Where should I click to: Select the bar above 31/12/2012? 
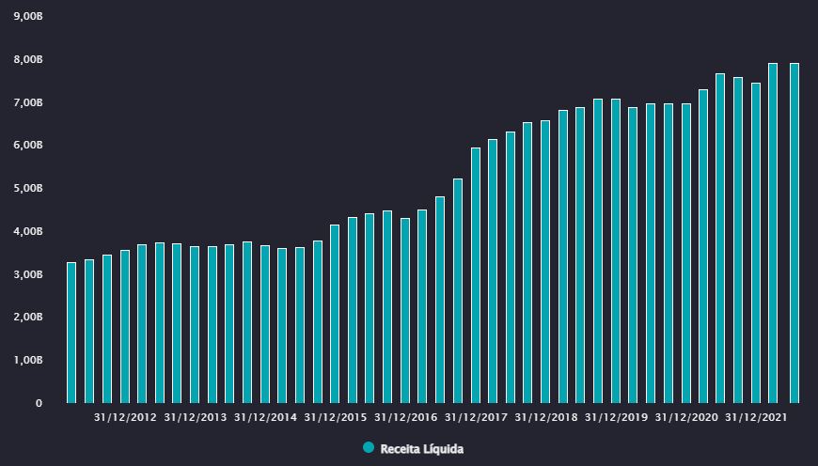tap(125, 327)
